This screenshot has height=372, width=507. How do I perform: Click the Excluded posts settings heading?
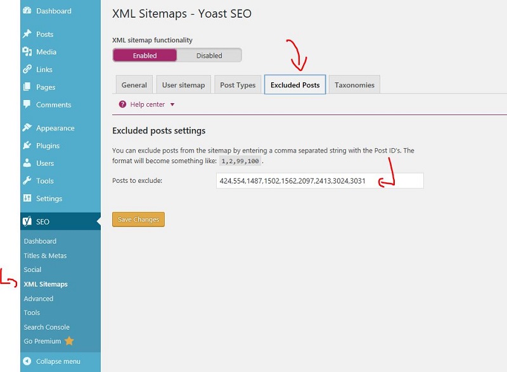(x=159, y=130)
